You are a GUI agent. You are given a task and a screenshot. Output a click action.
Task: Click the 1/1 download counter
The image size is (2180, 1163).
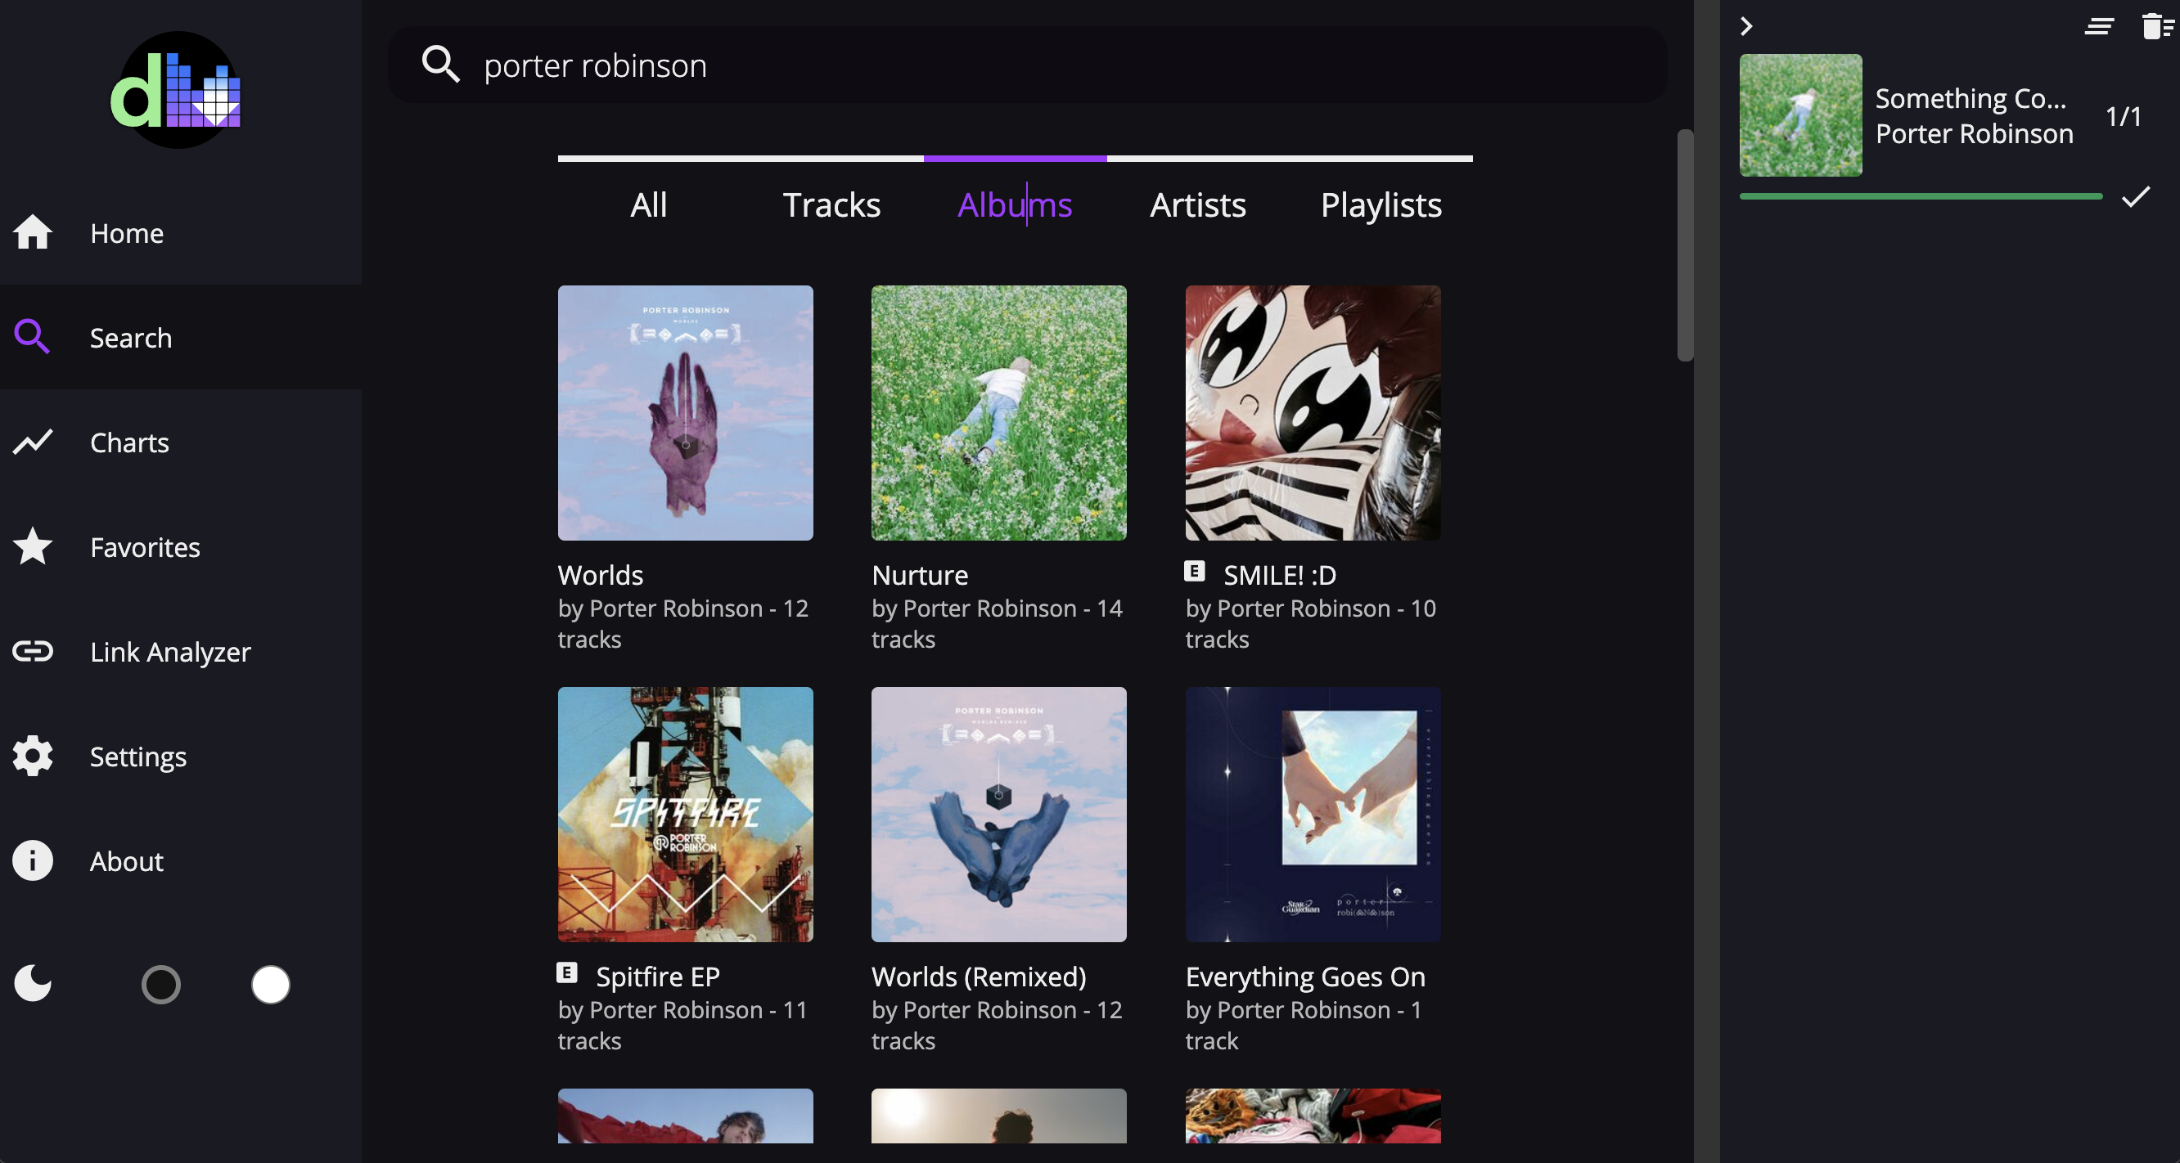2124,116
